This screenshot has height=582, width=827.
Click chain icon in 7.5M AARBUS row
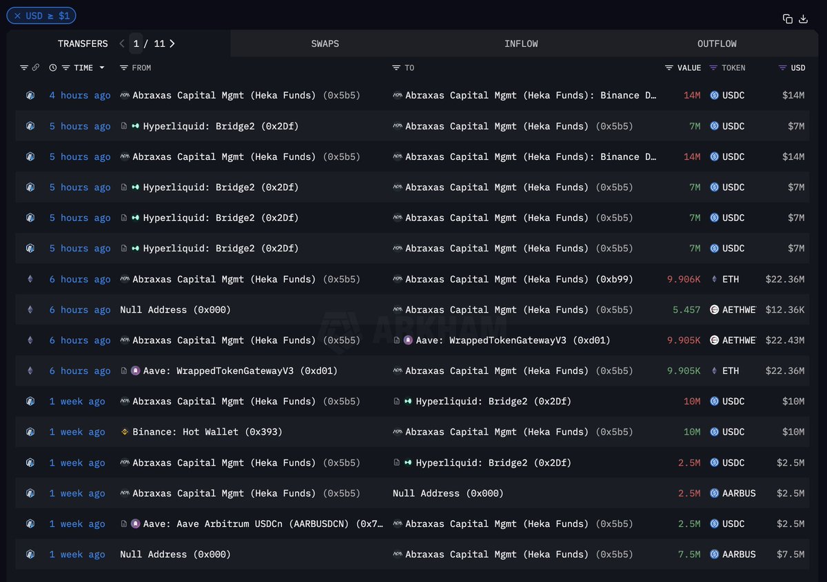30,554
